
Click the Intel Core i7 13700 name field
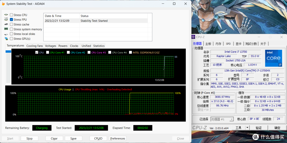(235, 52)
